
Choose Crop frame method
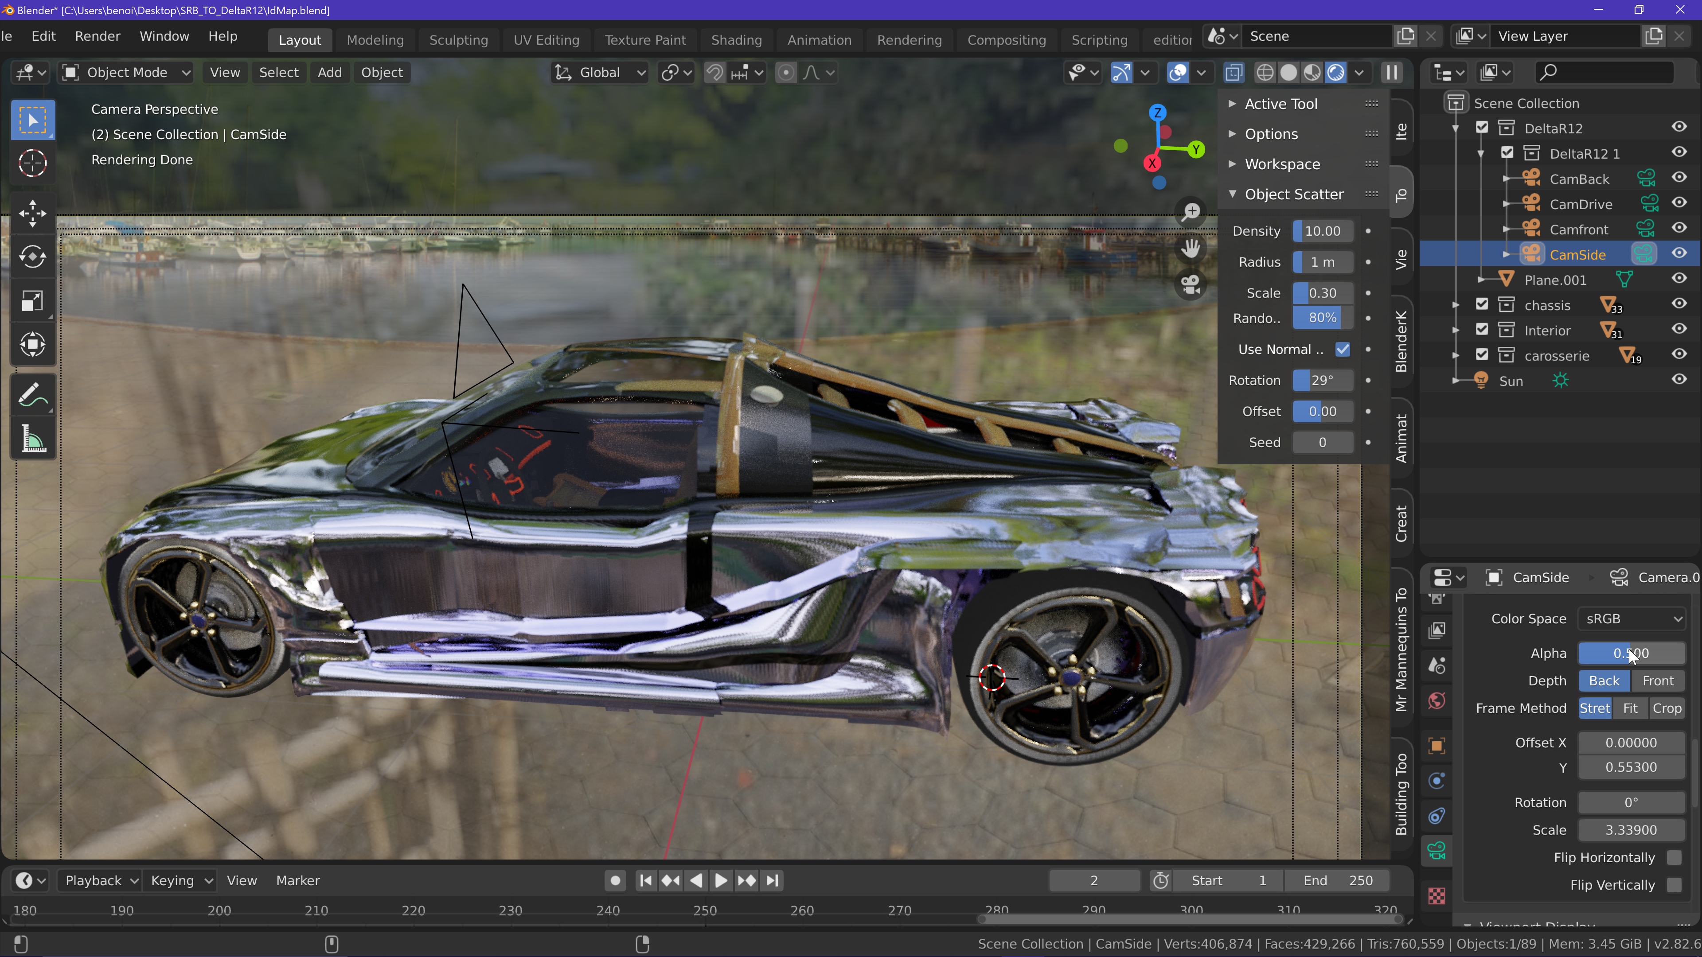(x=1667, y=708)
